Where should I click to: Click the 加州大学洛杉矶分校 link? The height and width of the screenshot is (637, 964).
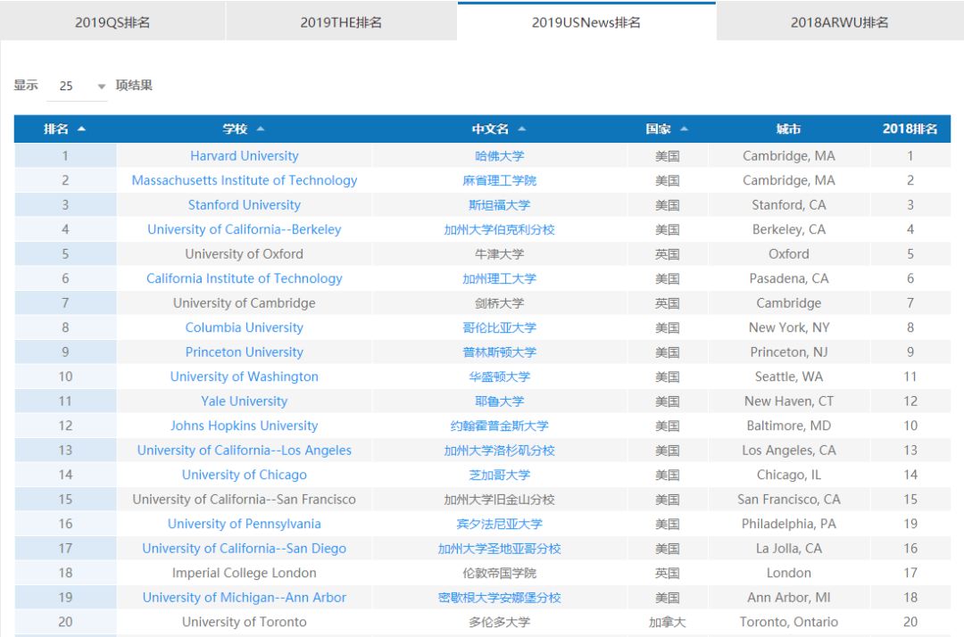tap(499, 451)
